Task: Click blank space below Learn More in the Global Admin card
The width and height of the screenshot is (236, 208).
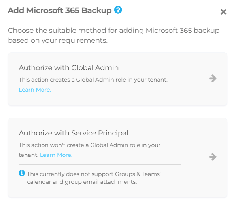Action: click(x=106, y=99)
